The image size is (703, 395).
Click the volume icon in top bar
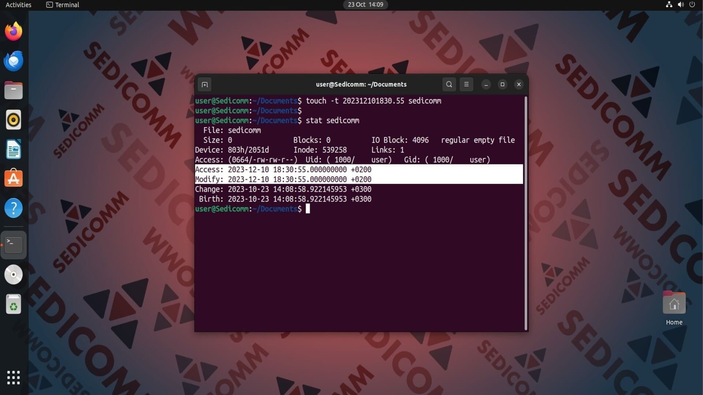[x=681, y=5]
